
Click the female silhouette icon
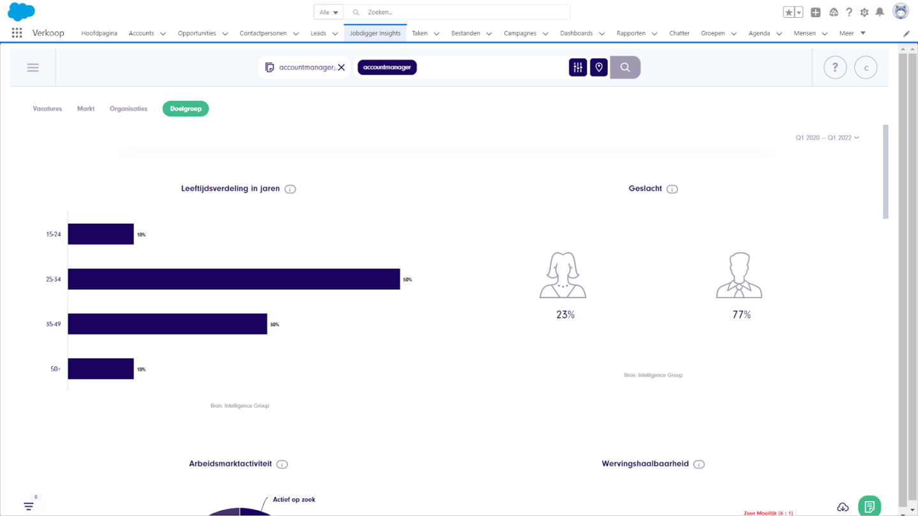563,275
